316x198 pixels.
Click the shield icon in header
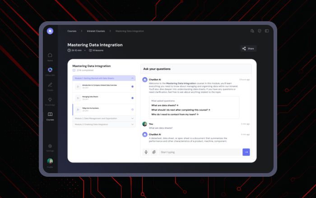260,31
